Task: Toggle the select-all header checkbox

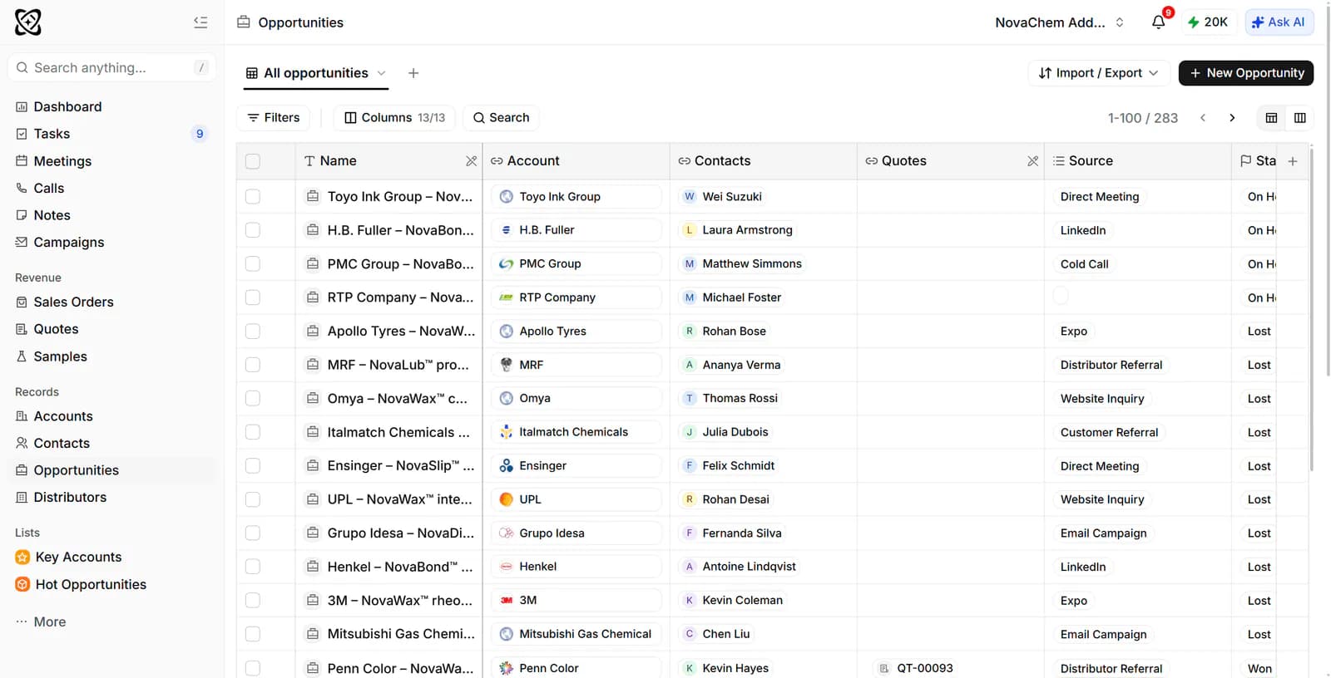Action: click(x=253, y=161)
